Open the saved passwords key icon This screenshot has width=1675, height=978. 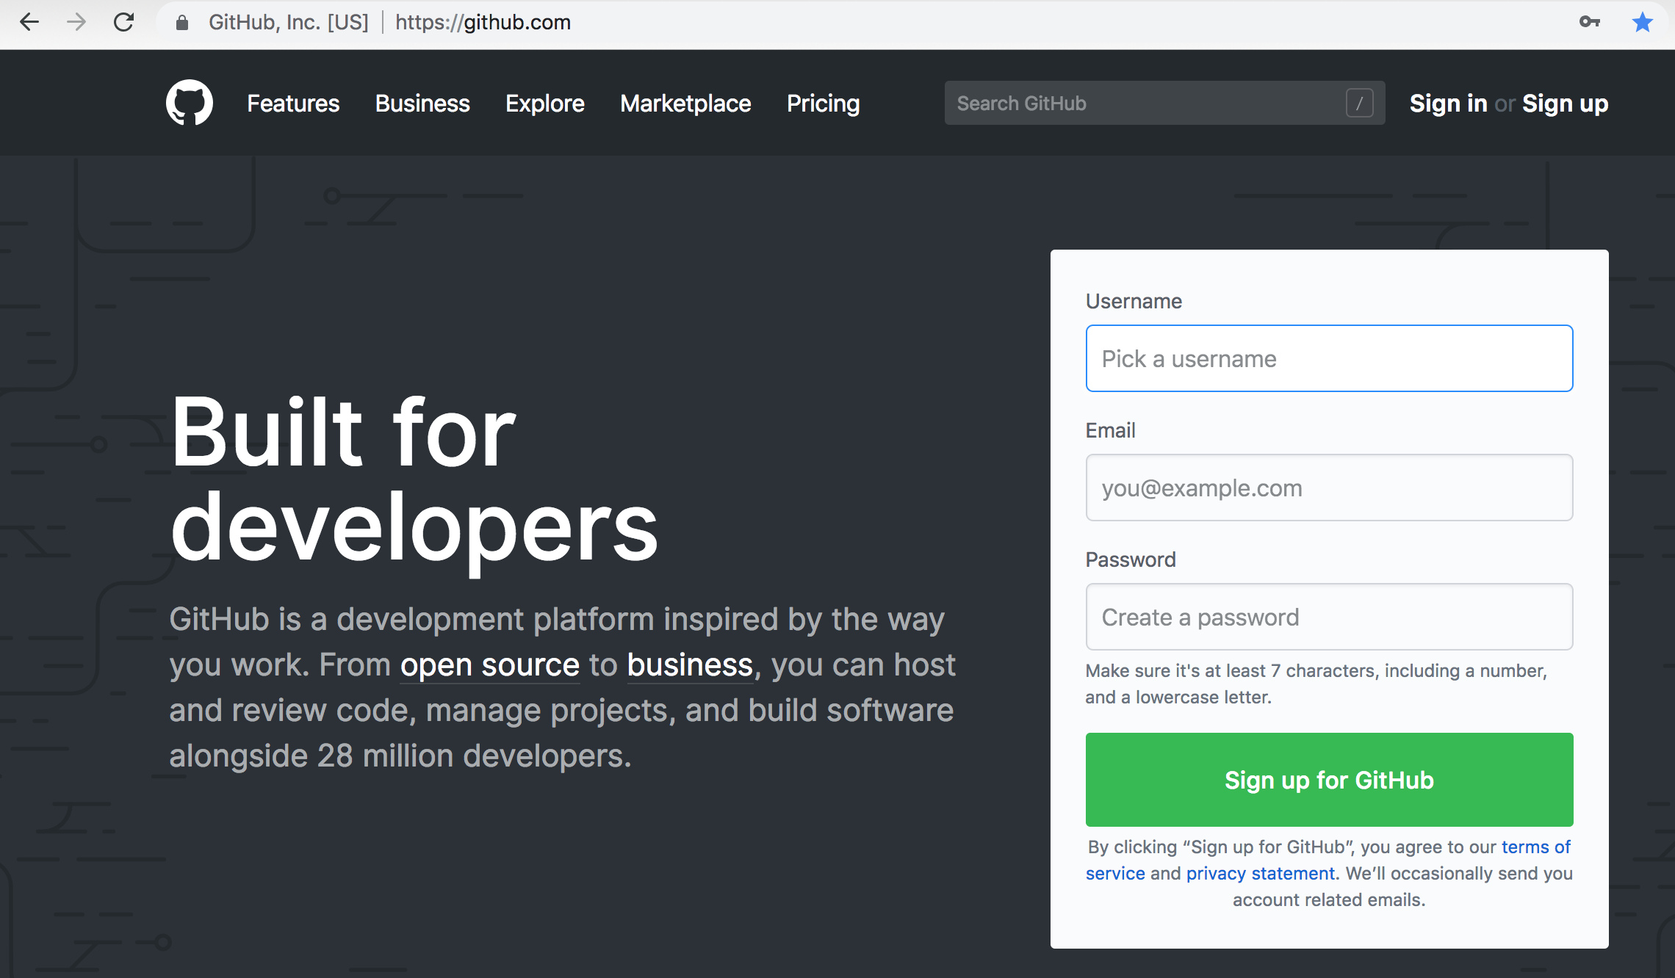click(1589, 22)
